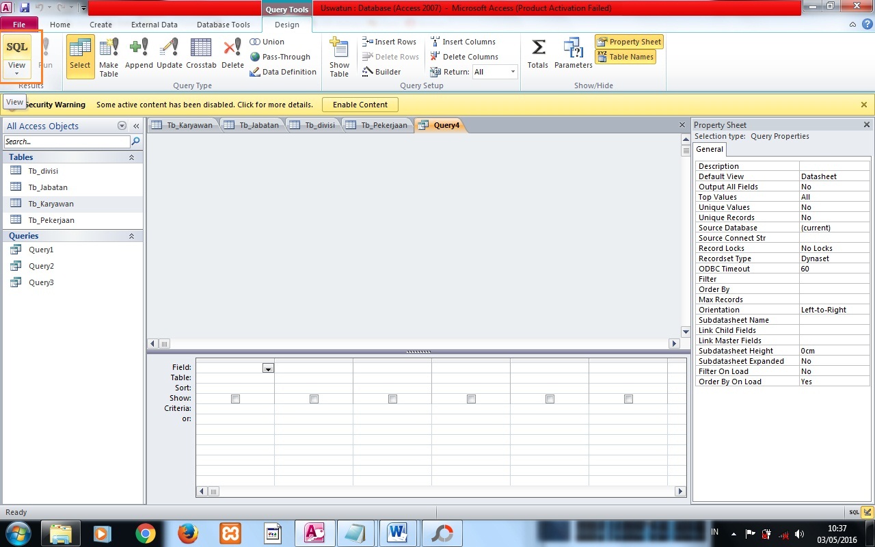Check the Show box in third grid column
875x547 pixels.
point(392,399)
